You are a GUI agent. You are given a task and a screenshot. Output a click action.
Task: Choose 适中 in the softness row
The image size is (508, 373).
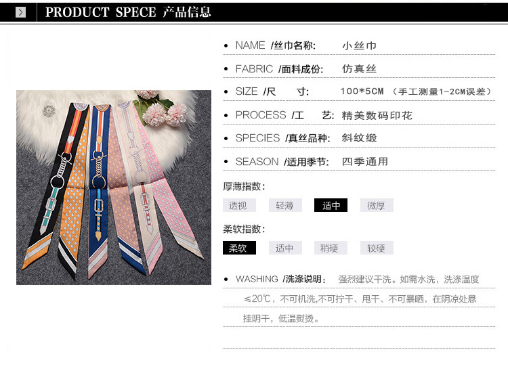coord(285,248)
